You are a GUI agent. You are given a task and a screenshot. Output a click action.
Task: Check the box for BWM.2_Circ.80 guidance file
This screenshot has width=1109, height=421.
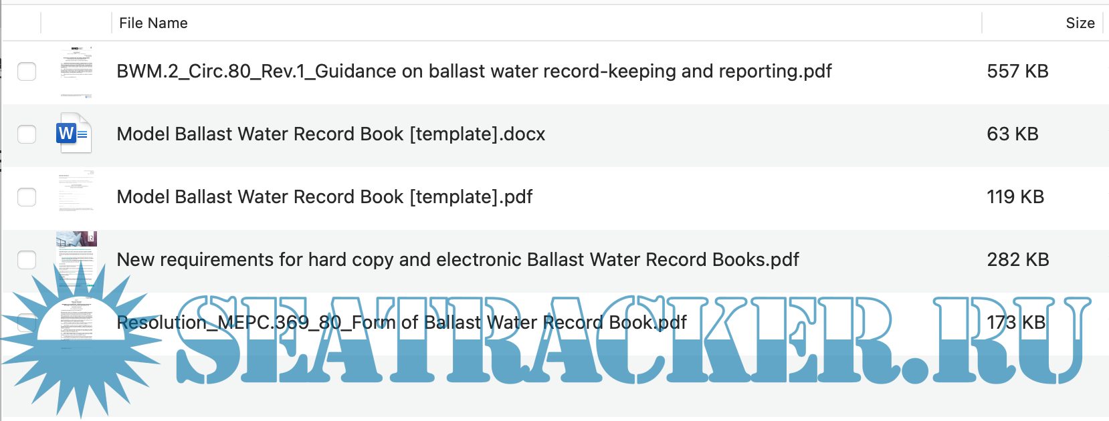click(27, 72)
